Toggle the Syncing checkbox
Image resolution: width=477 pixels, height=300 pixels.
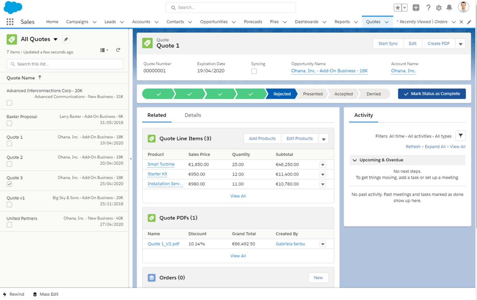254,71
